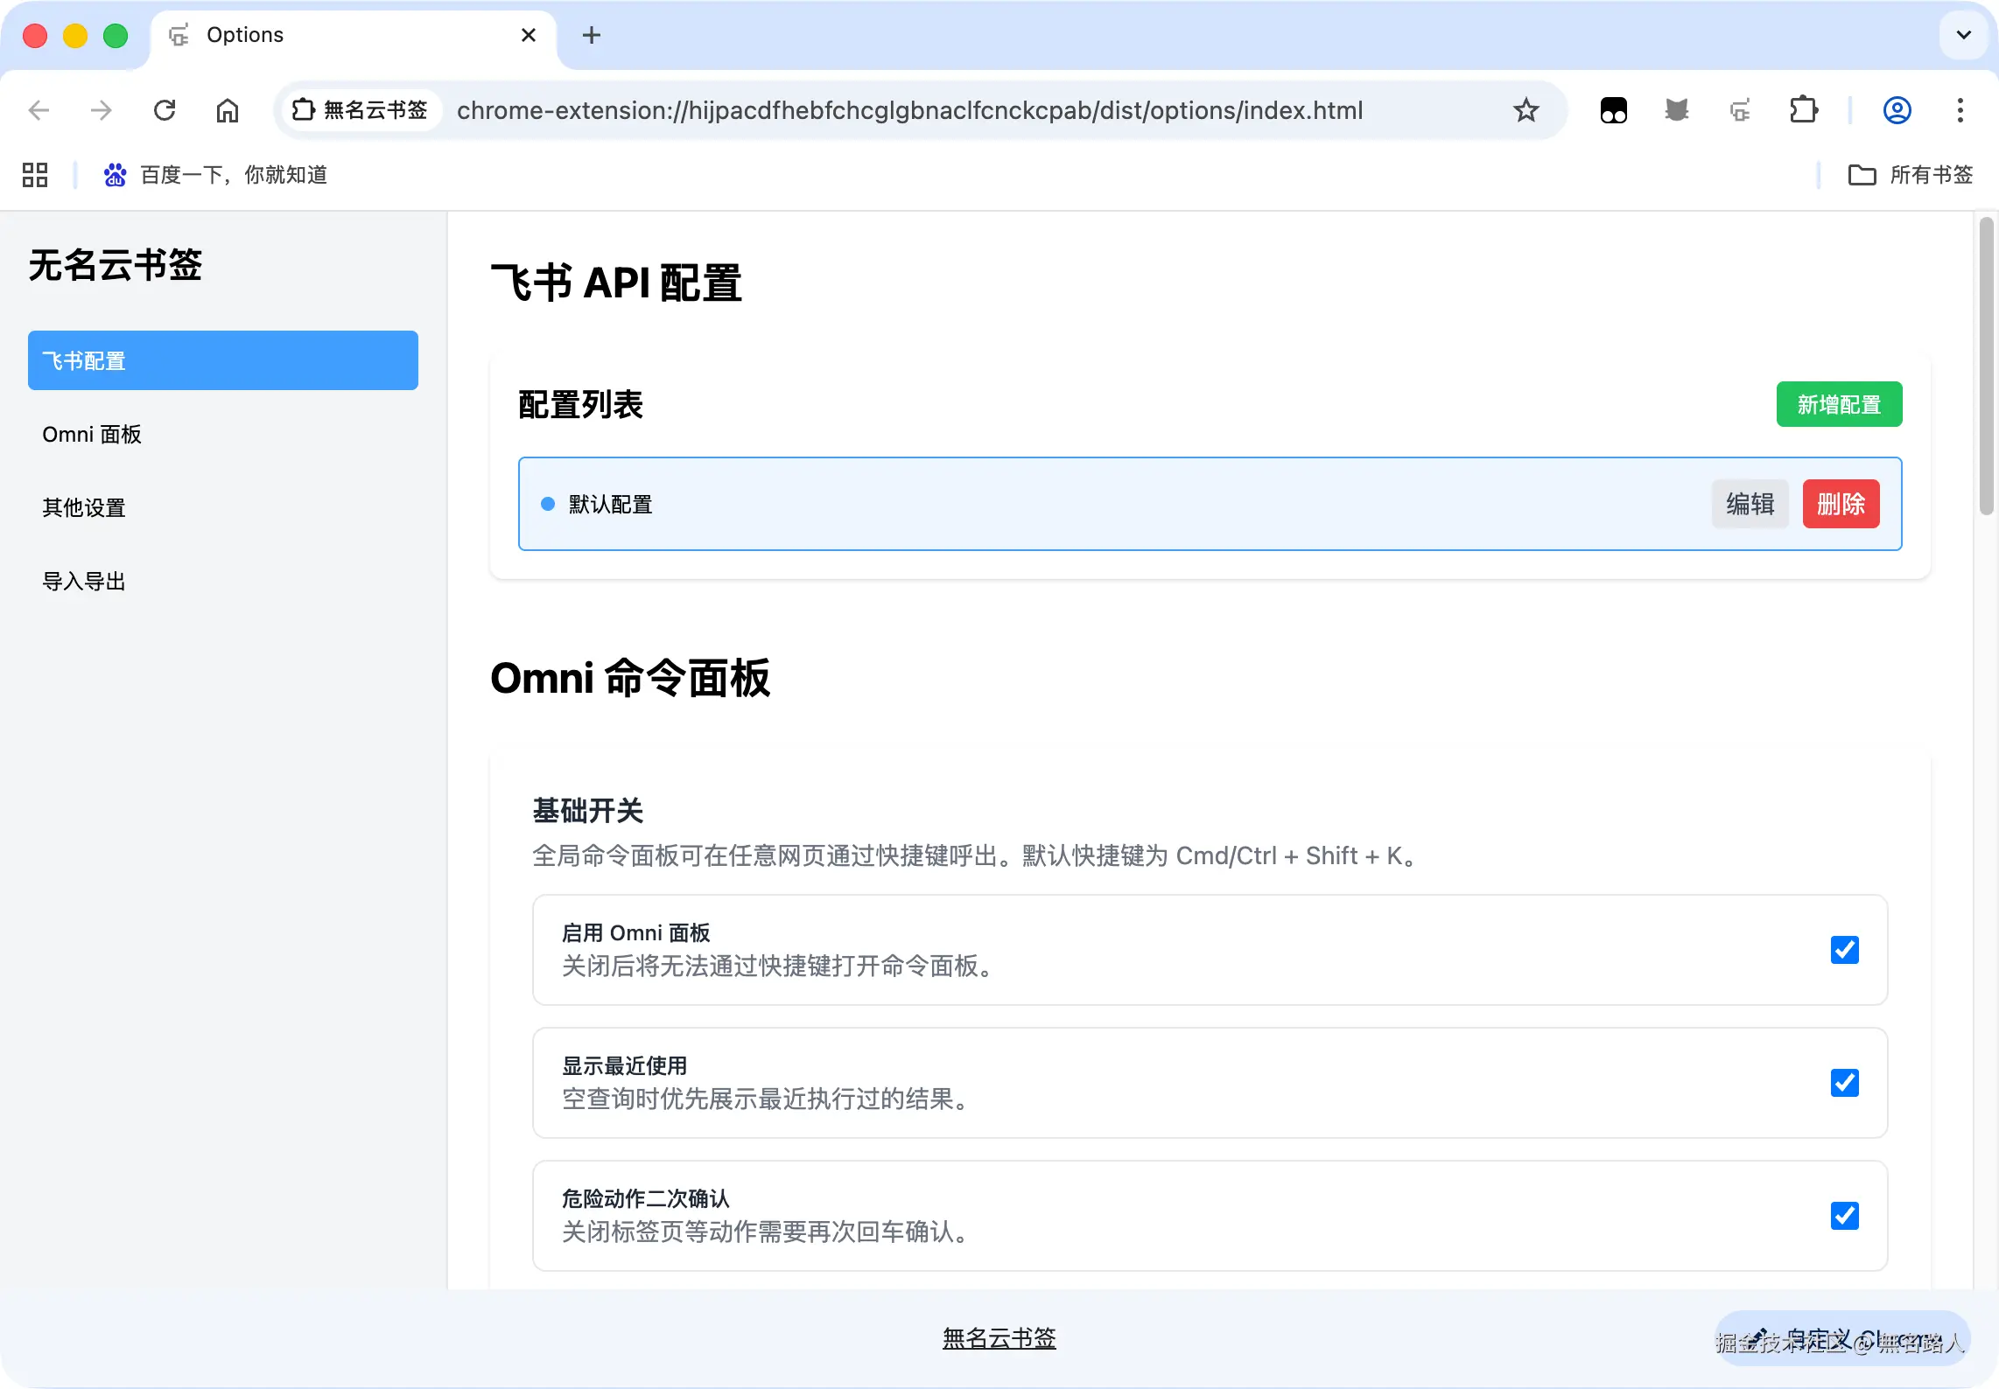Expand the tab search chevron dropdown

(1963, 35)
